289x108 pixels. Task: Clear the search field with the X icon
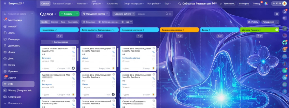(x=170, y=14)
